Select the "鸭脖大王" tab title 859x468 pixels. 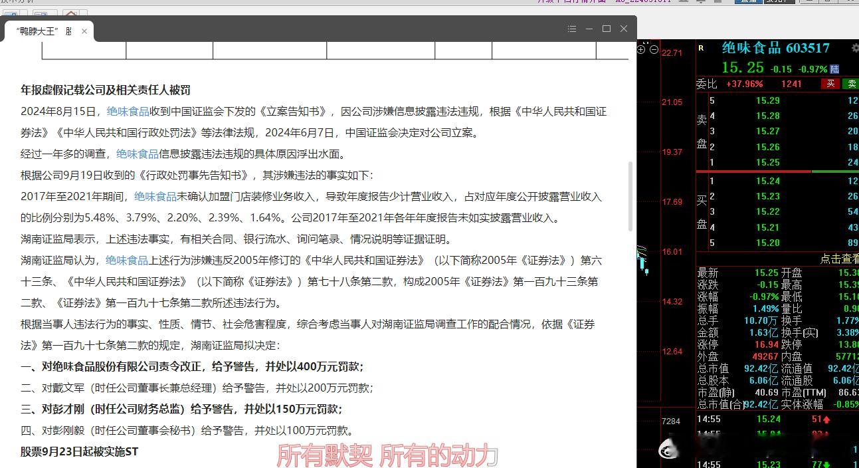(x=44, y=31)
